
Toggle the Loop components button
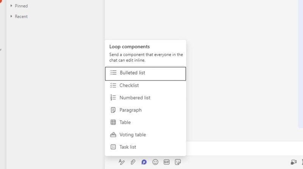tap(144, 162)
